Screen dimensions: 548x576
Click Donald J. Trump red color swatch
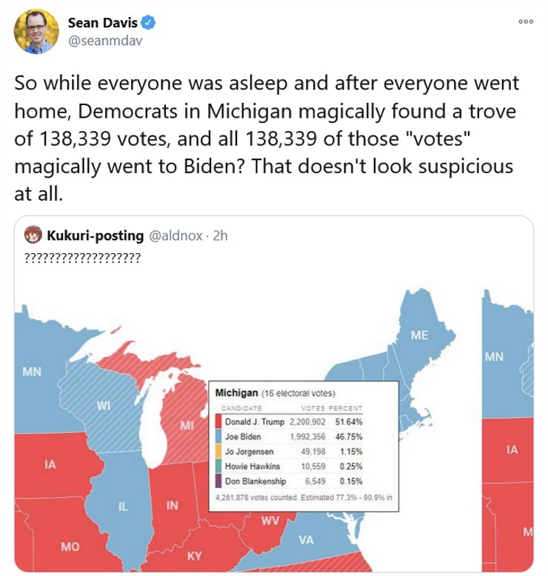pos(218,421)
